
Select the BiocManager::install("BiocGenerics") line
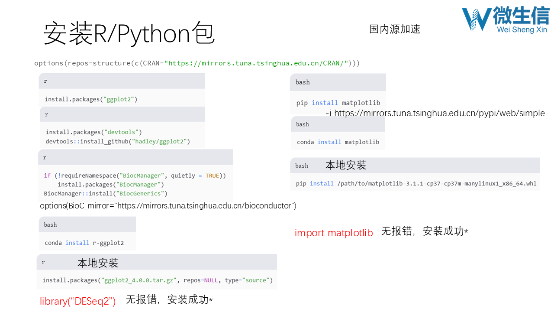point(106,193)
